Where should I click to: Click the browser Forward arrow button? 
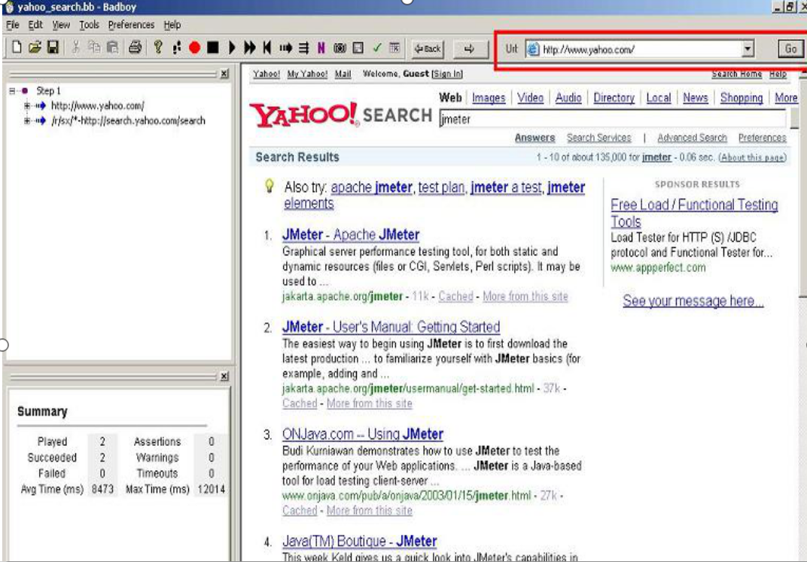(470, 48)
